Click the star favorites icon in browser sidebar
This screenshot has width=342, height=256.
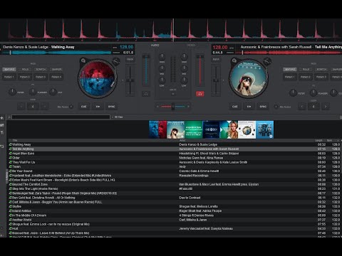coord(2,118)
